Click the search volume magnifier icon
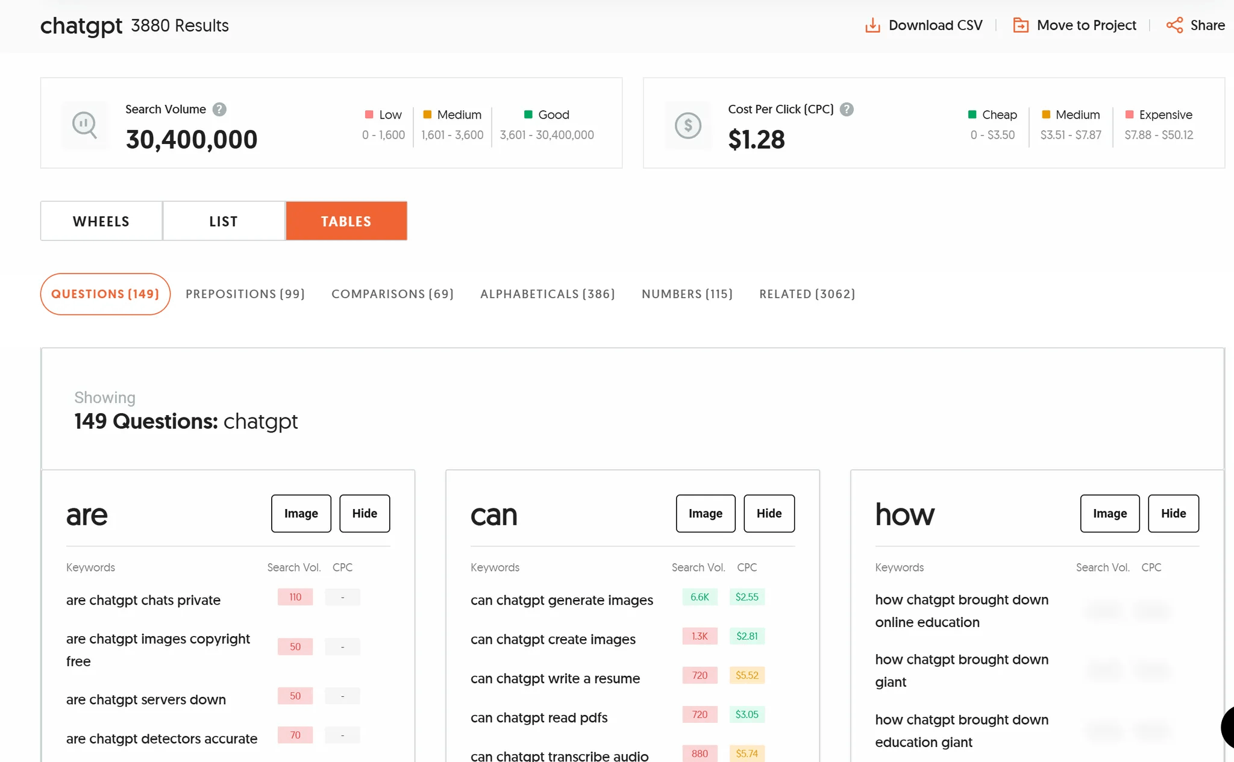The height and width of the screenshot is (762, 1234). [x=85, y=125]
